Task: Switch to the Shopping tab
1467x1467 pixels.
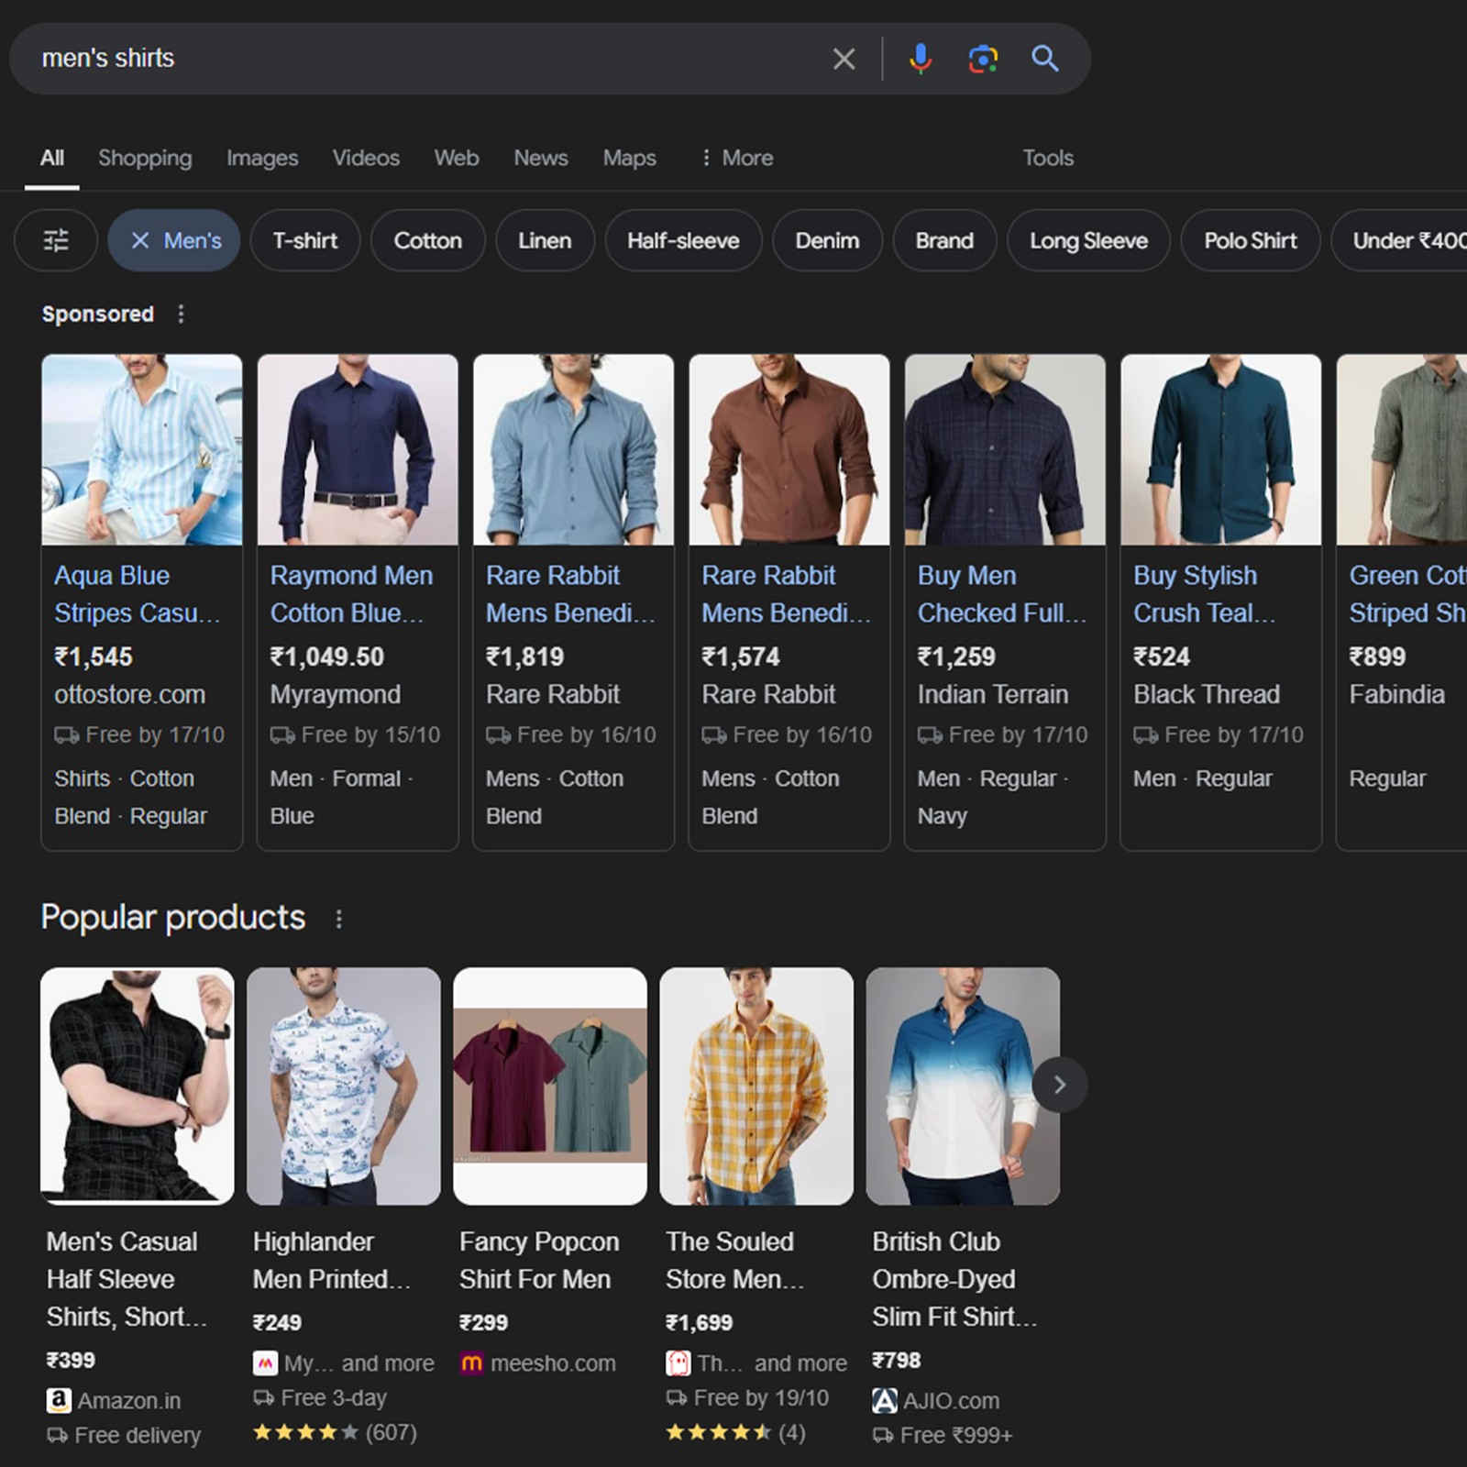Action: 145,158
